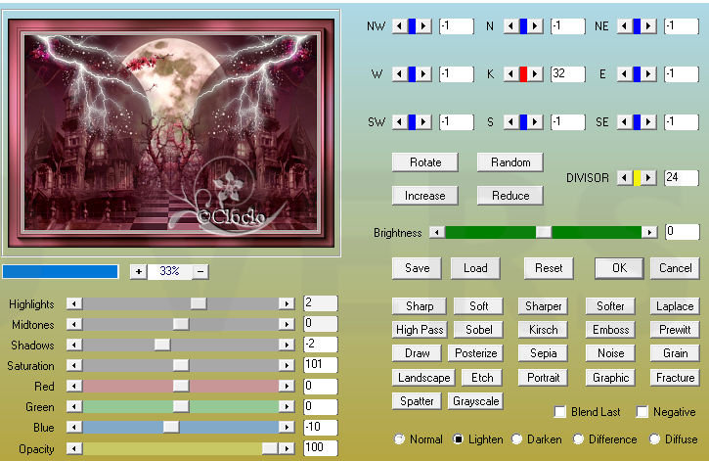Click the DIVISOR value field
Image resolution: width=709 pixels, height=461 pixels.
coord(682,178)
